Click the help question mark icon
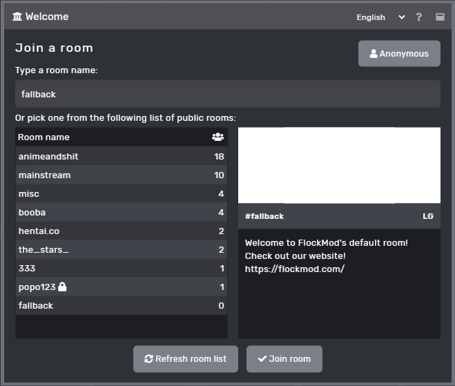The height and width of the screenshot is (386, 455). coord(418,17)
